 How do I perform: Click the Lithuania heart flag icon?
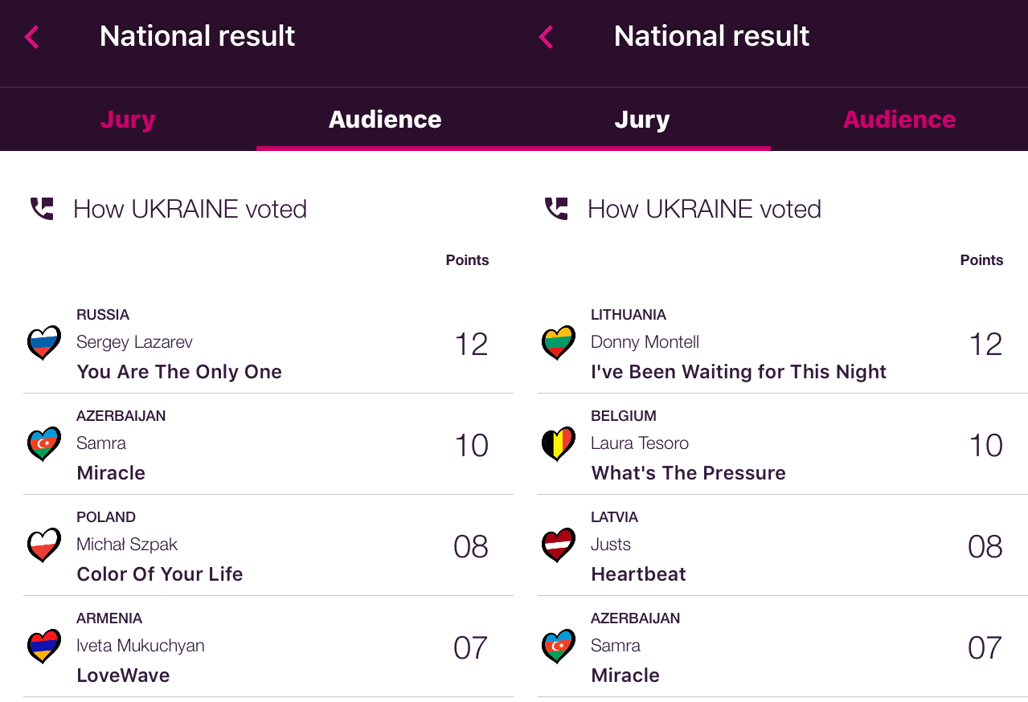(x=559, y=343)
